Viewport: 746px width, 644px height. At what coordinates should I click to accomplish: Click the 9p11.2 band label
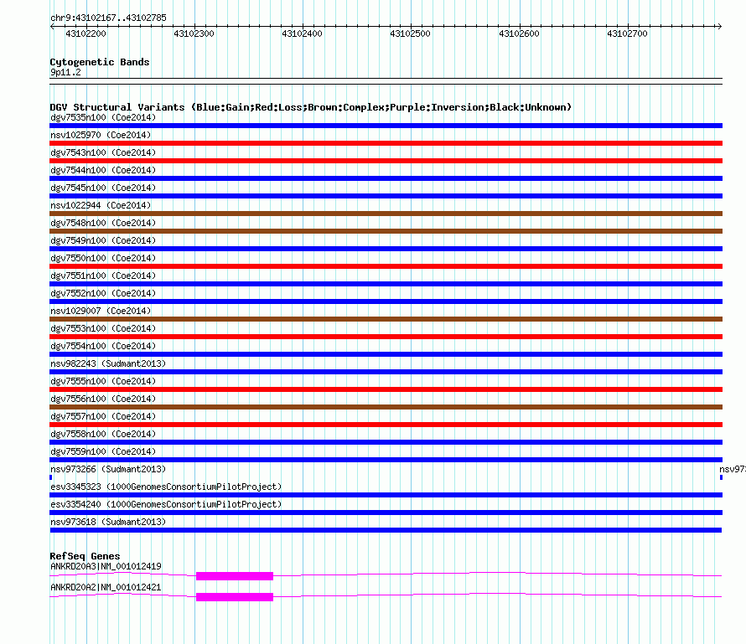pyautogui.click(x=65, y=72)
